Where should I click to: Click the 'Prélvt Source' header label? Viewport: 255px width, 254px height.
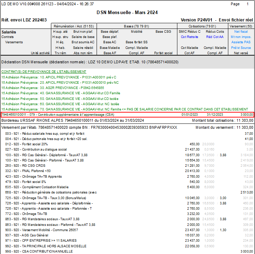coord(241,47)
